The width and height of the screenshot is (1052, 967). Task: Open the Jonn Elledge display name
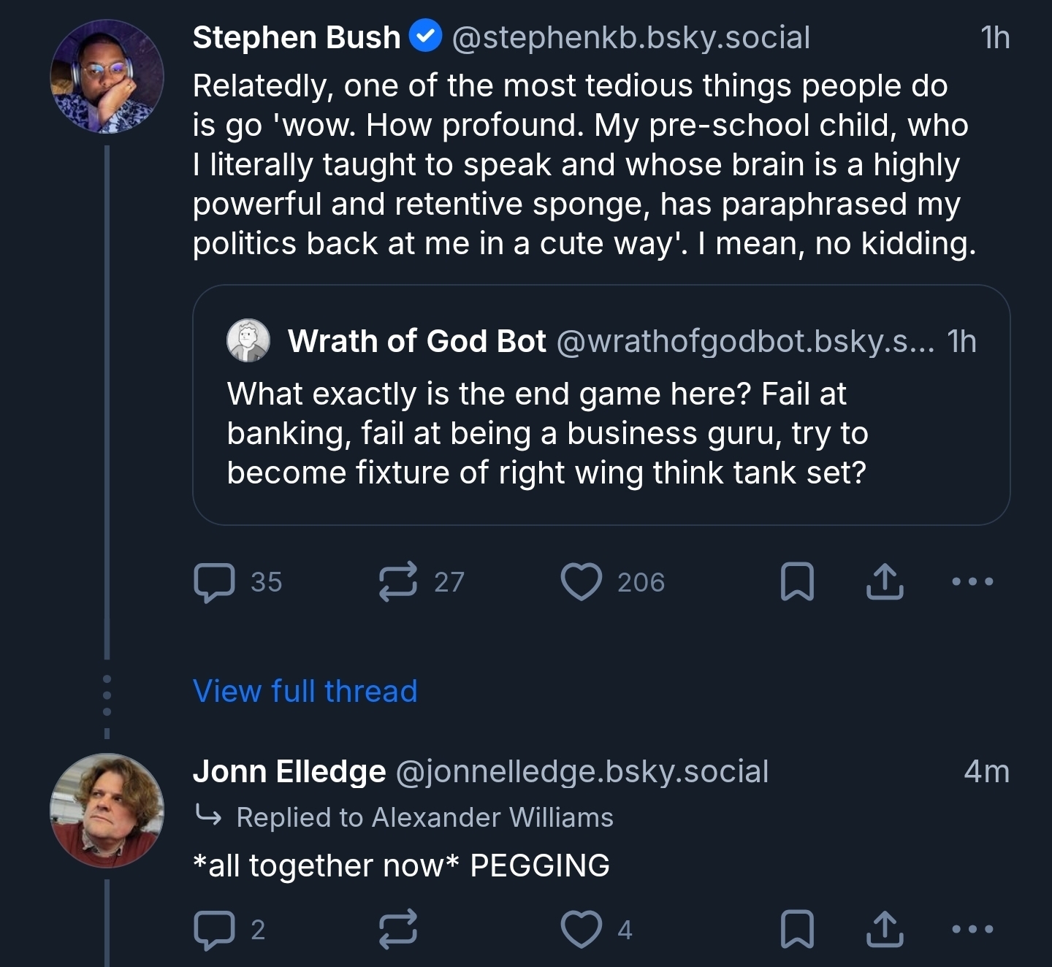point(289,771)
